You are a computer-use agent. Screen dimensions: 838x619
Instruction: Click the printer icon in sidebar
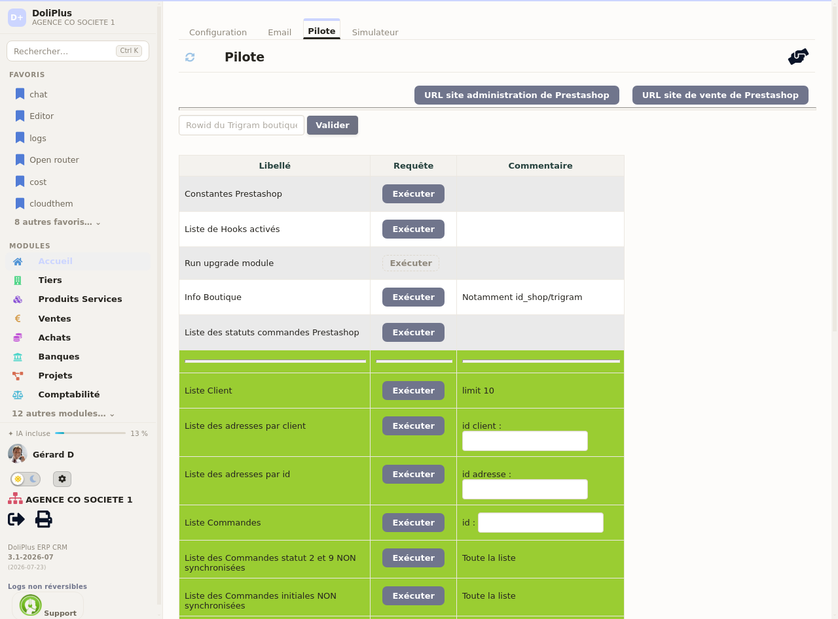(x=43, y=519)
